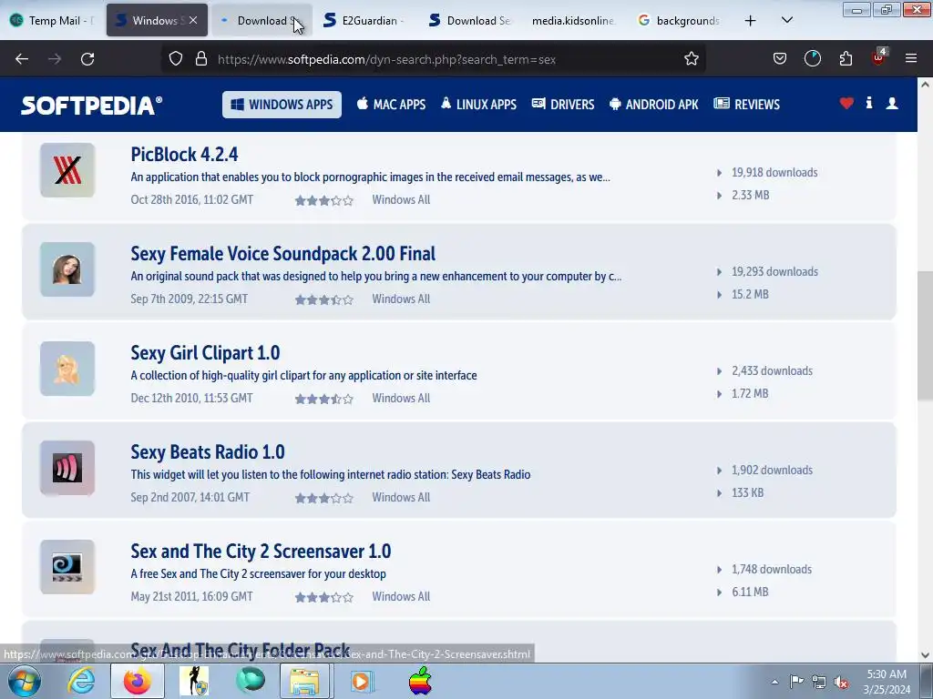Open the Sexy Beats Radio 1.0 link
This screenshot has height=699, width=933.
pyautogui.click(x=208, y=452)
